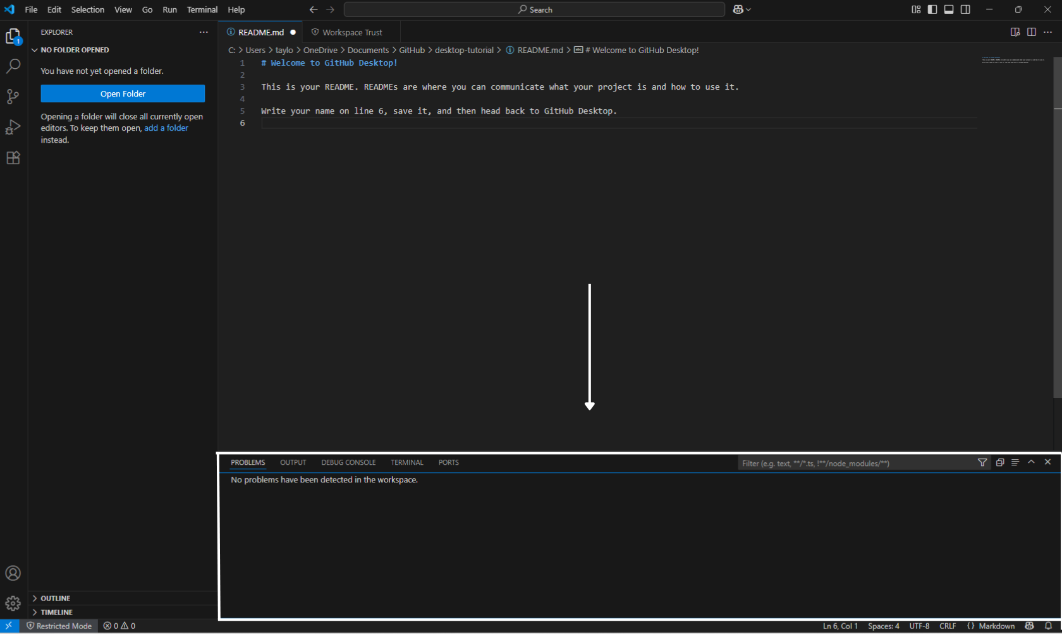
Task: Open the Extensions view
Action: pos(13,158)
